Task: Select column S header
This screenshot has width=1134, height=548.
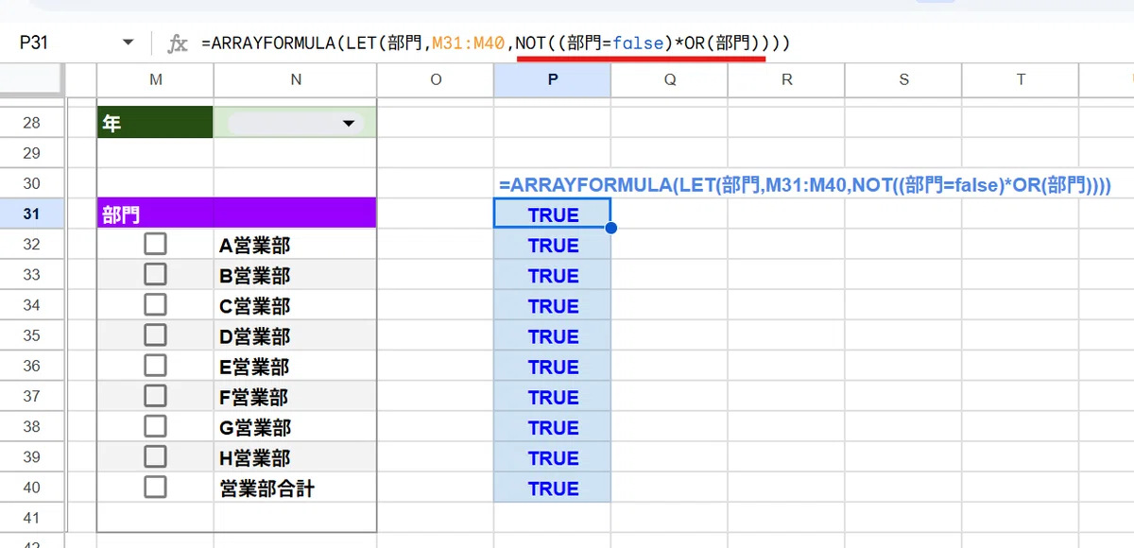Action: [903, 80]
